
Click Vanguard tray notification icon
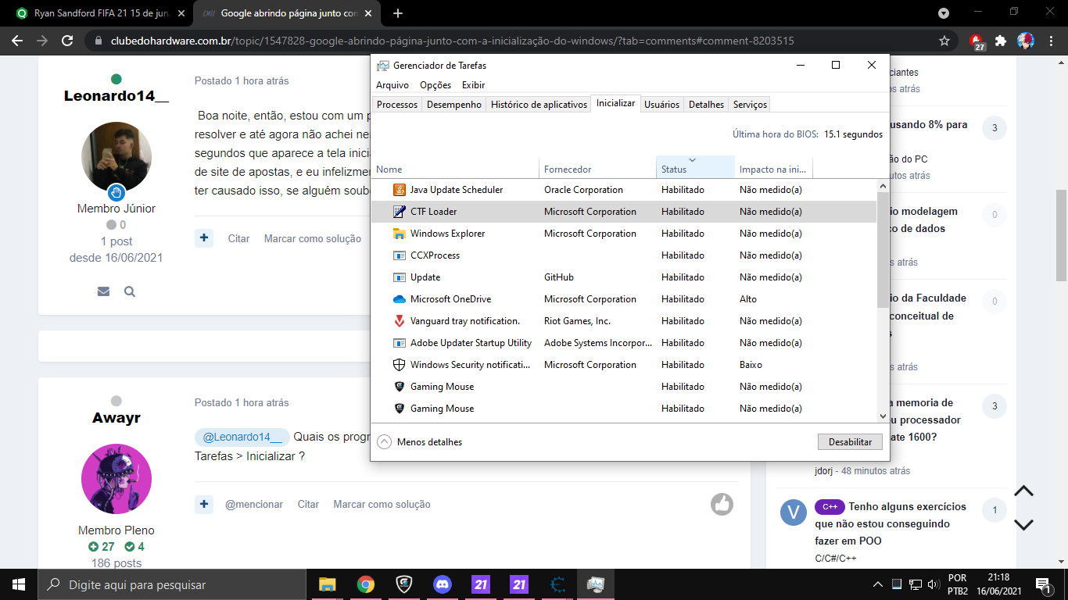tap(399, 321)
